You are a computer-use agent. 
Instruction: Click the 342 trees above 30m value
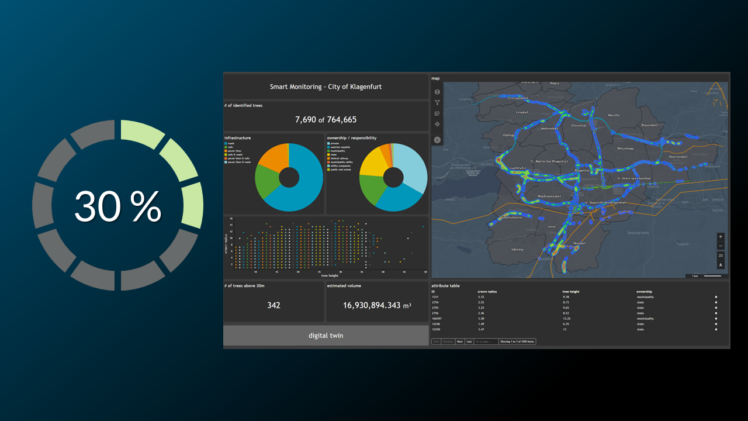[x=273, y=305]
